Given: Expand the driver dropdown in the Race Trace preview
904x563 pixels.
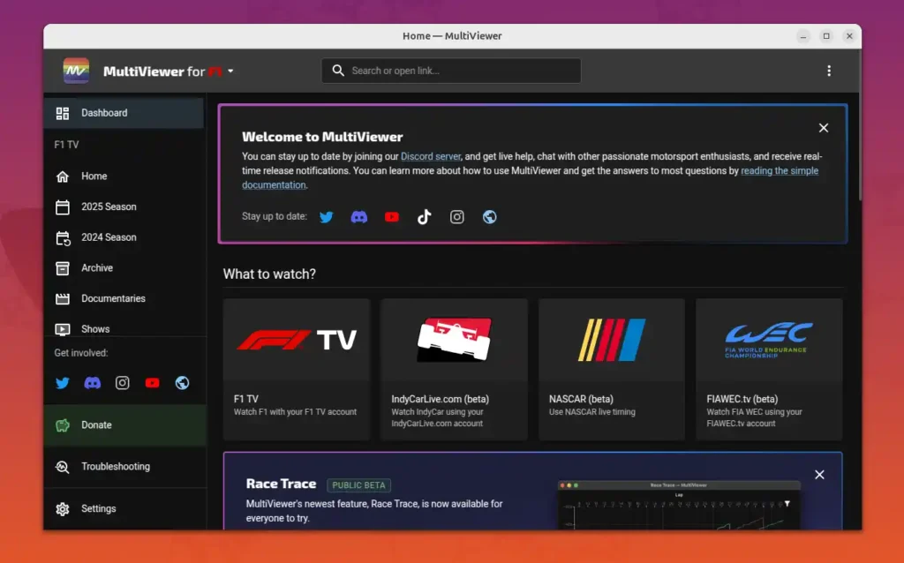Looking at the screenshot, I should tap(787, 505).
